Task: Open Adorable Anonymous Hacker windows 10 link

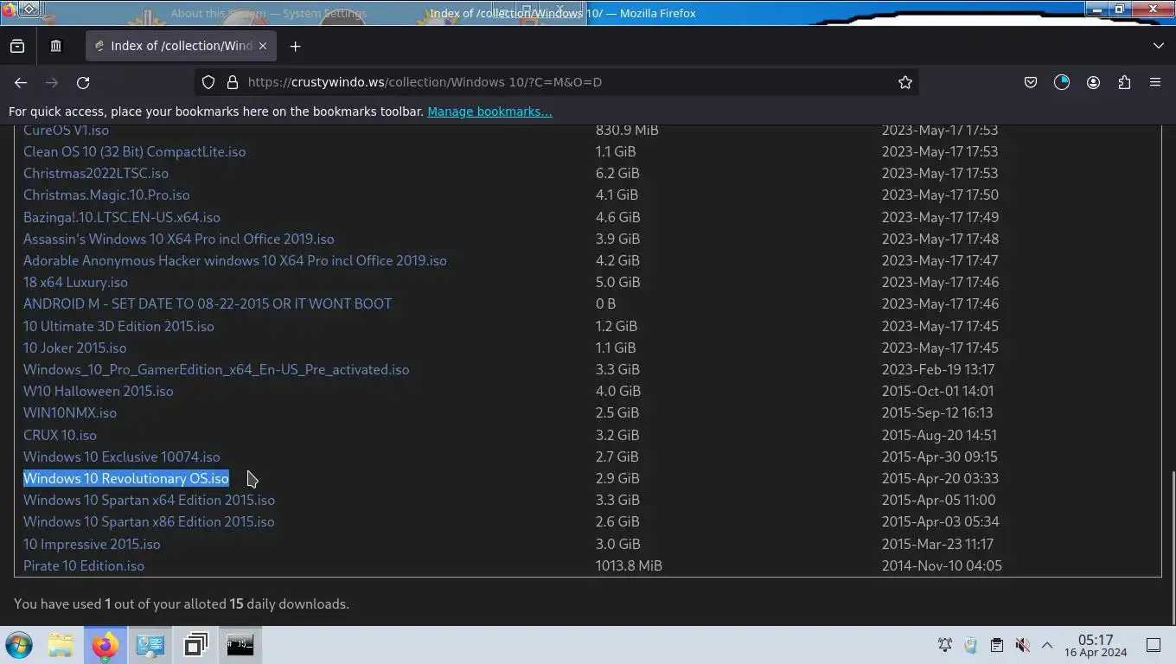Action: [x=235, y=260]
